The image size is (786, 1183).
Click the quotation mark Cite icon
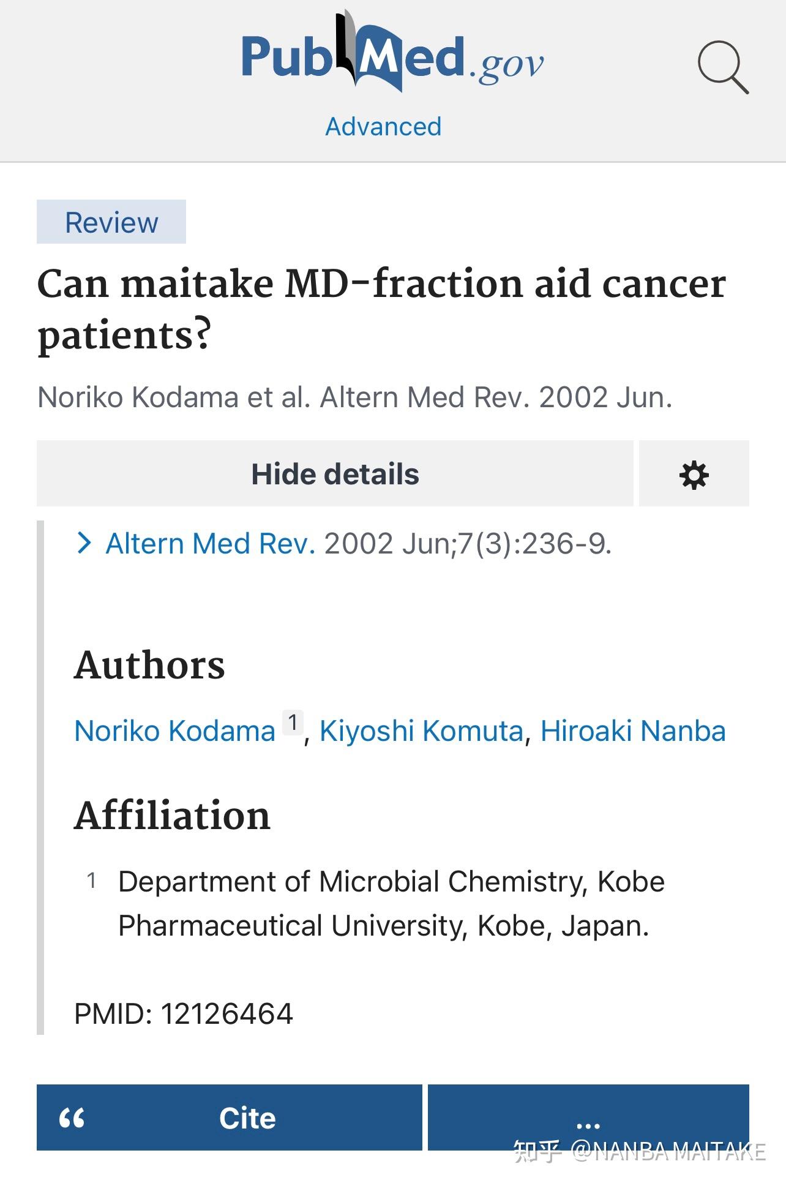72,1118
